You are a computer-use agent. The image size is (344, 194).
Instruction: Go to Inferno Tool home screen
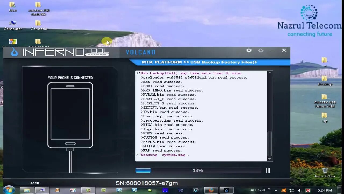pyautogui.click(x=261, y=50)
